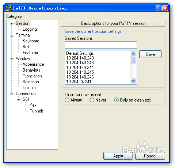Open the Tunnels category
This screenshot has width=175, height=168.
coord(37,111)
